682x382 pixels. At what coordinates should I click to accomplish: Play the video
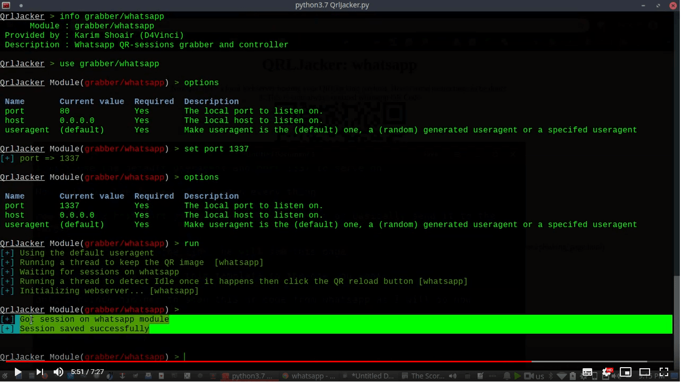(x=18, y=372)
